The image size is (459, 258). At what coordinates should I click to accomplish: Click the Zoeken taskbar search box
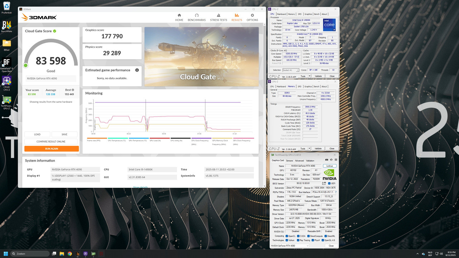30,254
